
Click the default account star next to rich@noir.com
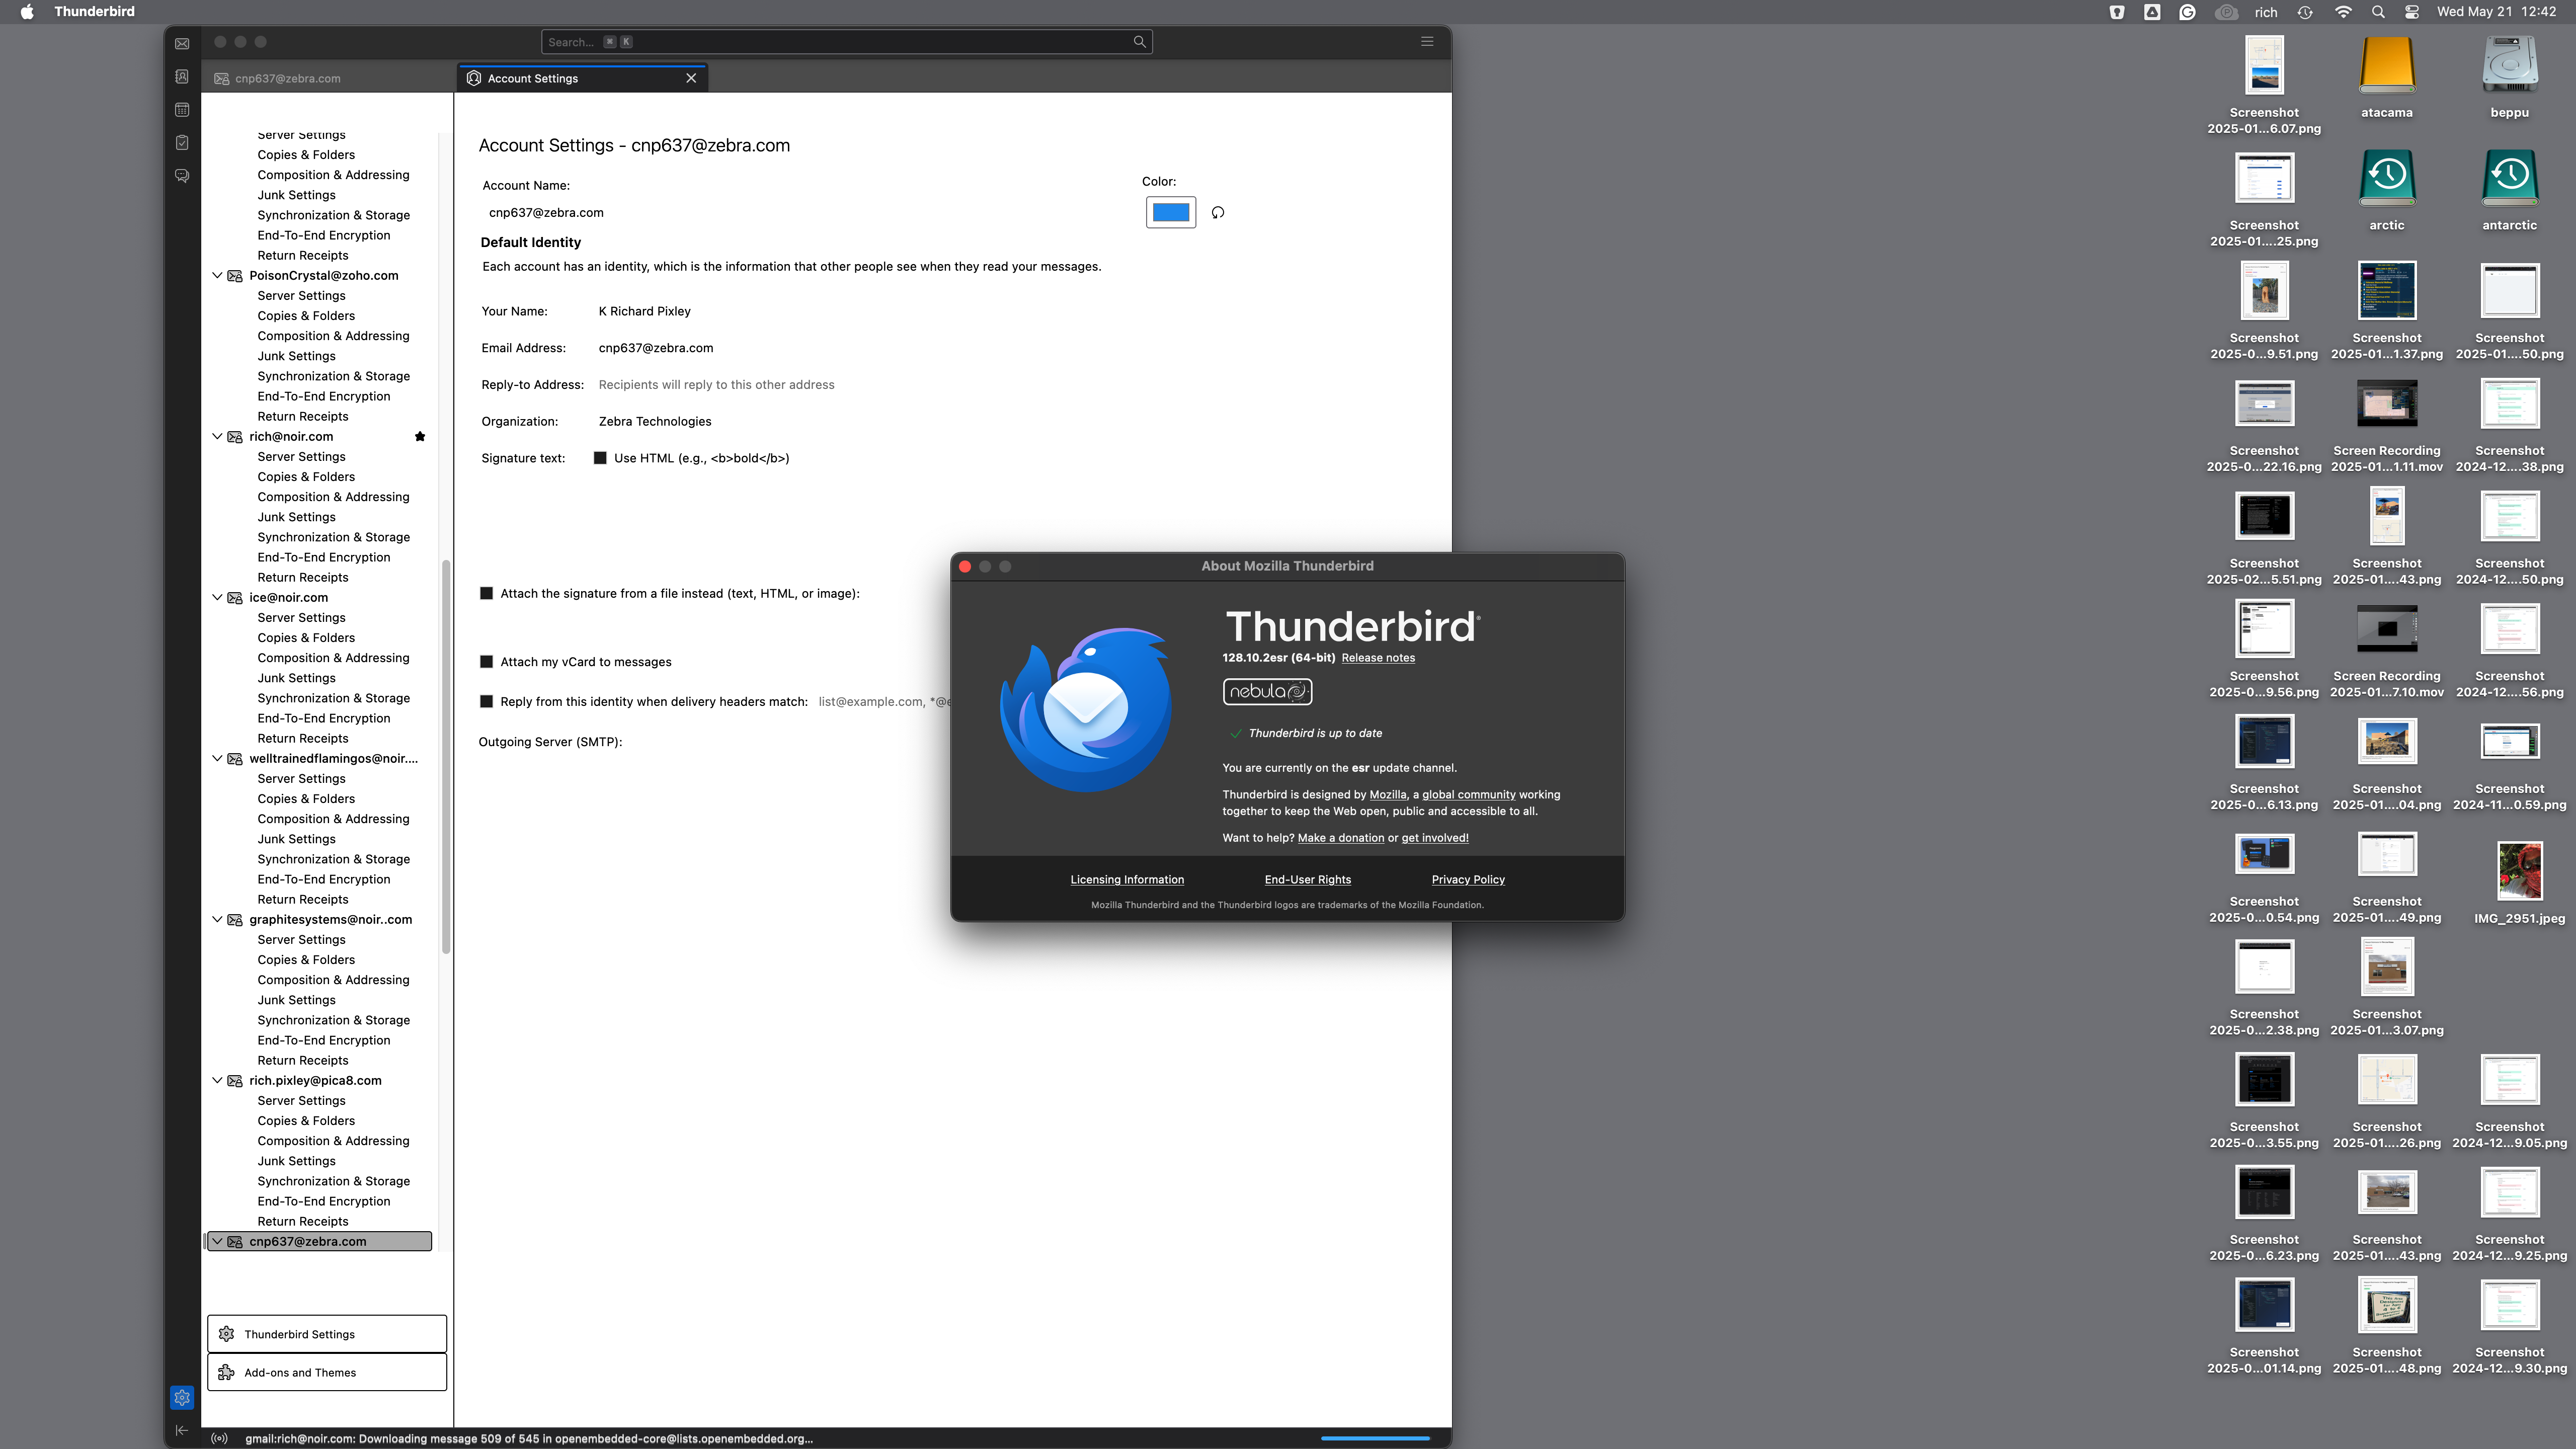click(420, 436)
